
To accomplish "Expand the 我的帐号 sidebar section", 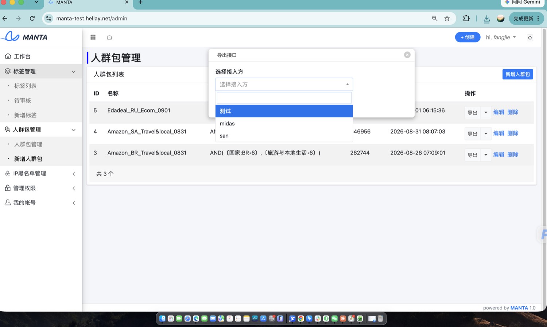I will point(74,203).
